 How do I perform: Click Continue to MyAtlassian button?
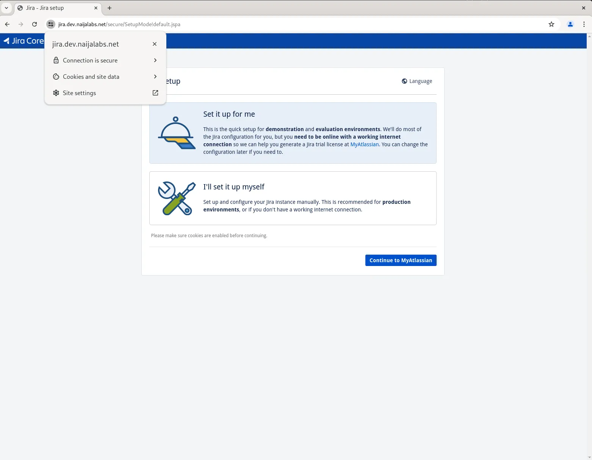click(x=401, y=260)
